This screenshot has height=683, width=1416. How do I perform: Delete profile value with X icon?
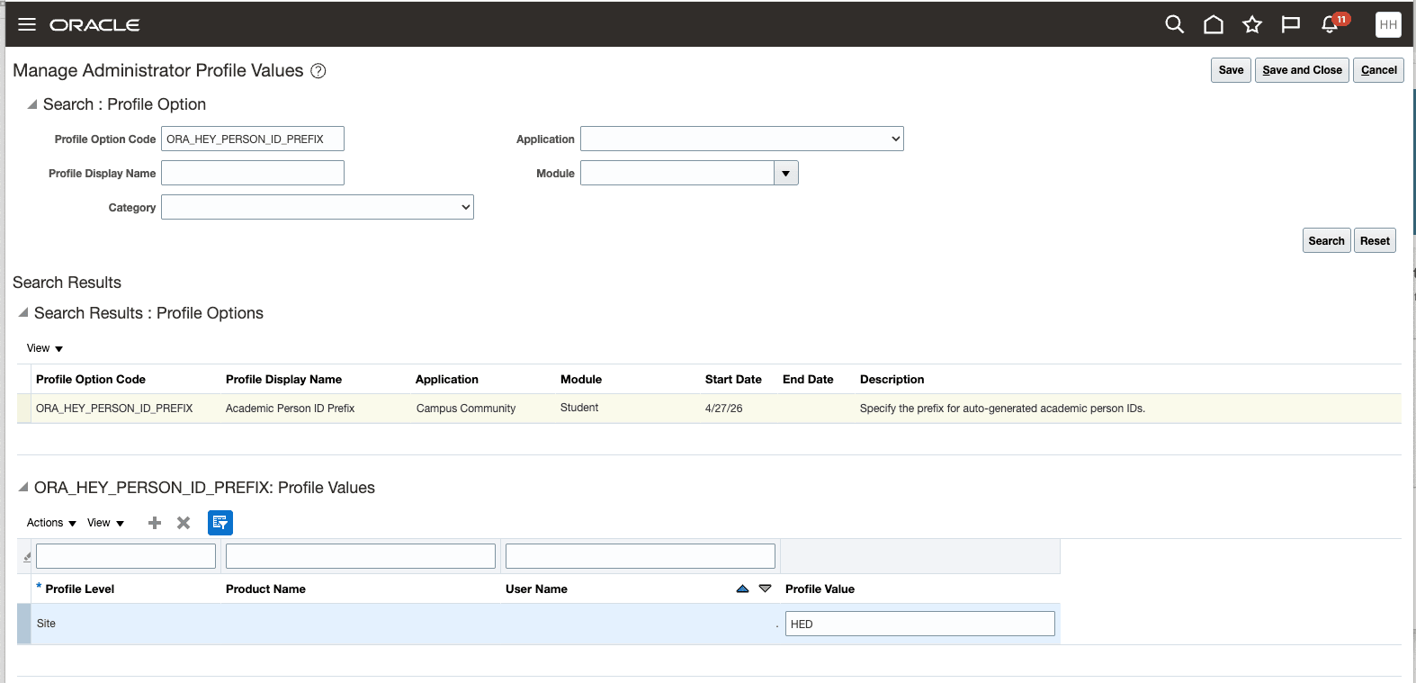coord(184,523)
